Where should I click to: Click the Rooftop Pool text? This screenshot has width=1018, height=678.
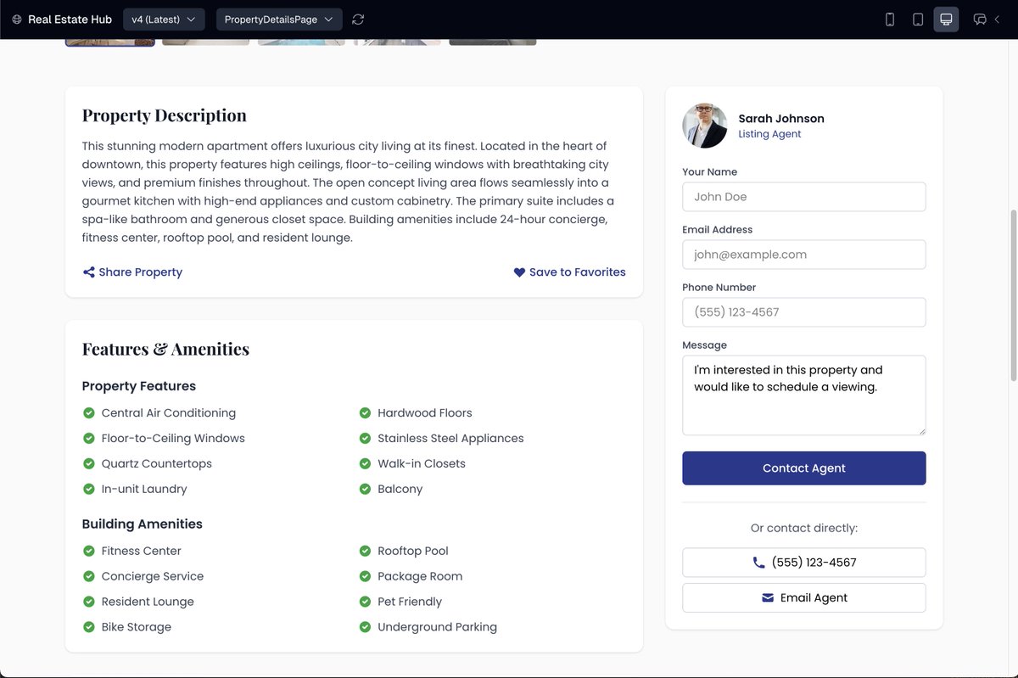pyautogui.click(x=413, y=552)
